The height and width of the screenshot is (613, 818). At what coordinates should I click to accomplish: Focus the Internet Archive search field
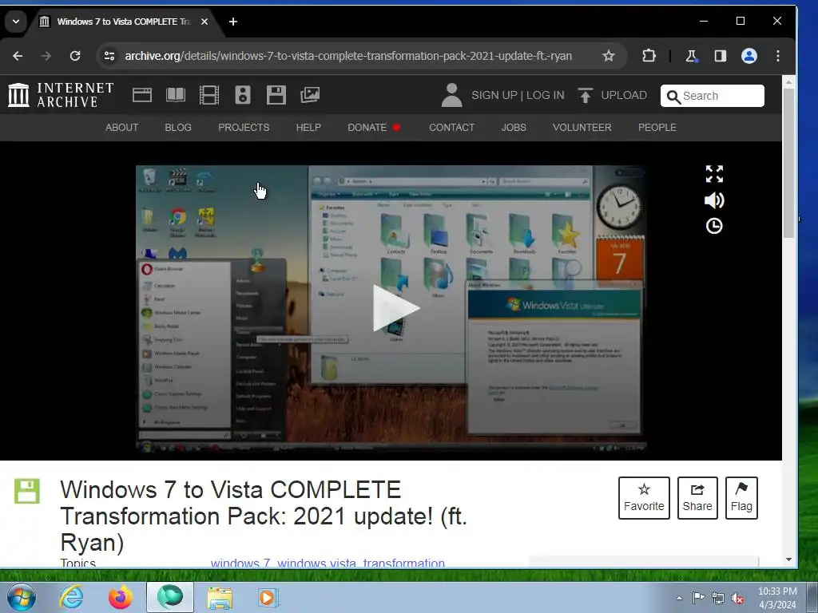click(x=712, y=96)
